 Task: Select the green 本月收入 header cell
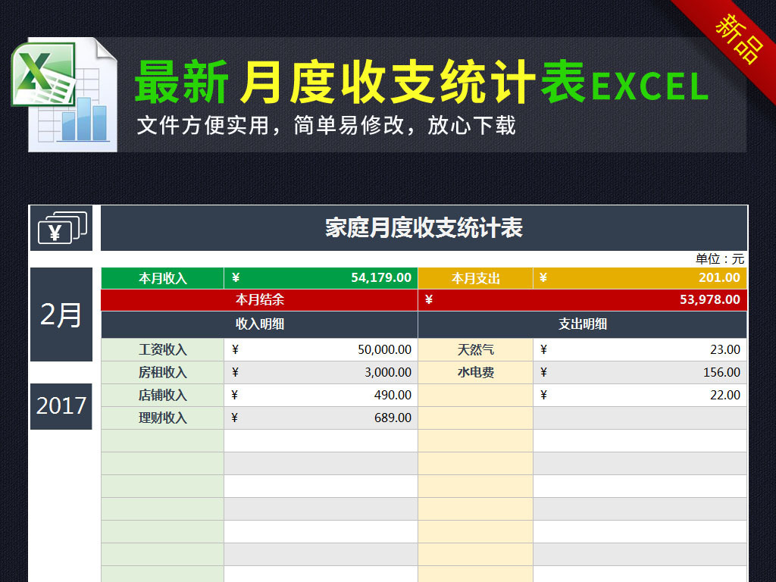point(162,278)
